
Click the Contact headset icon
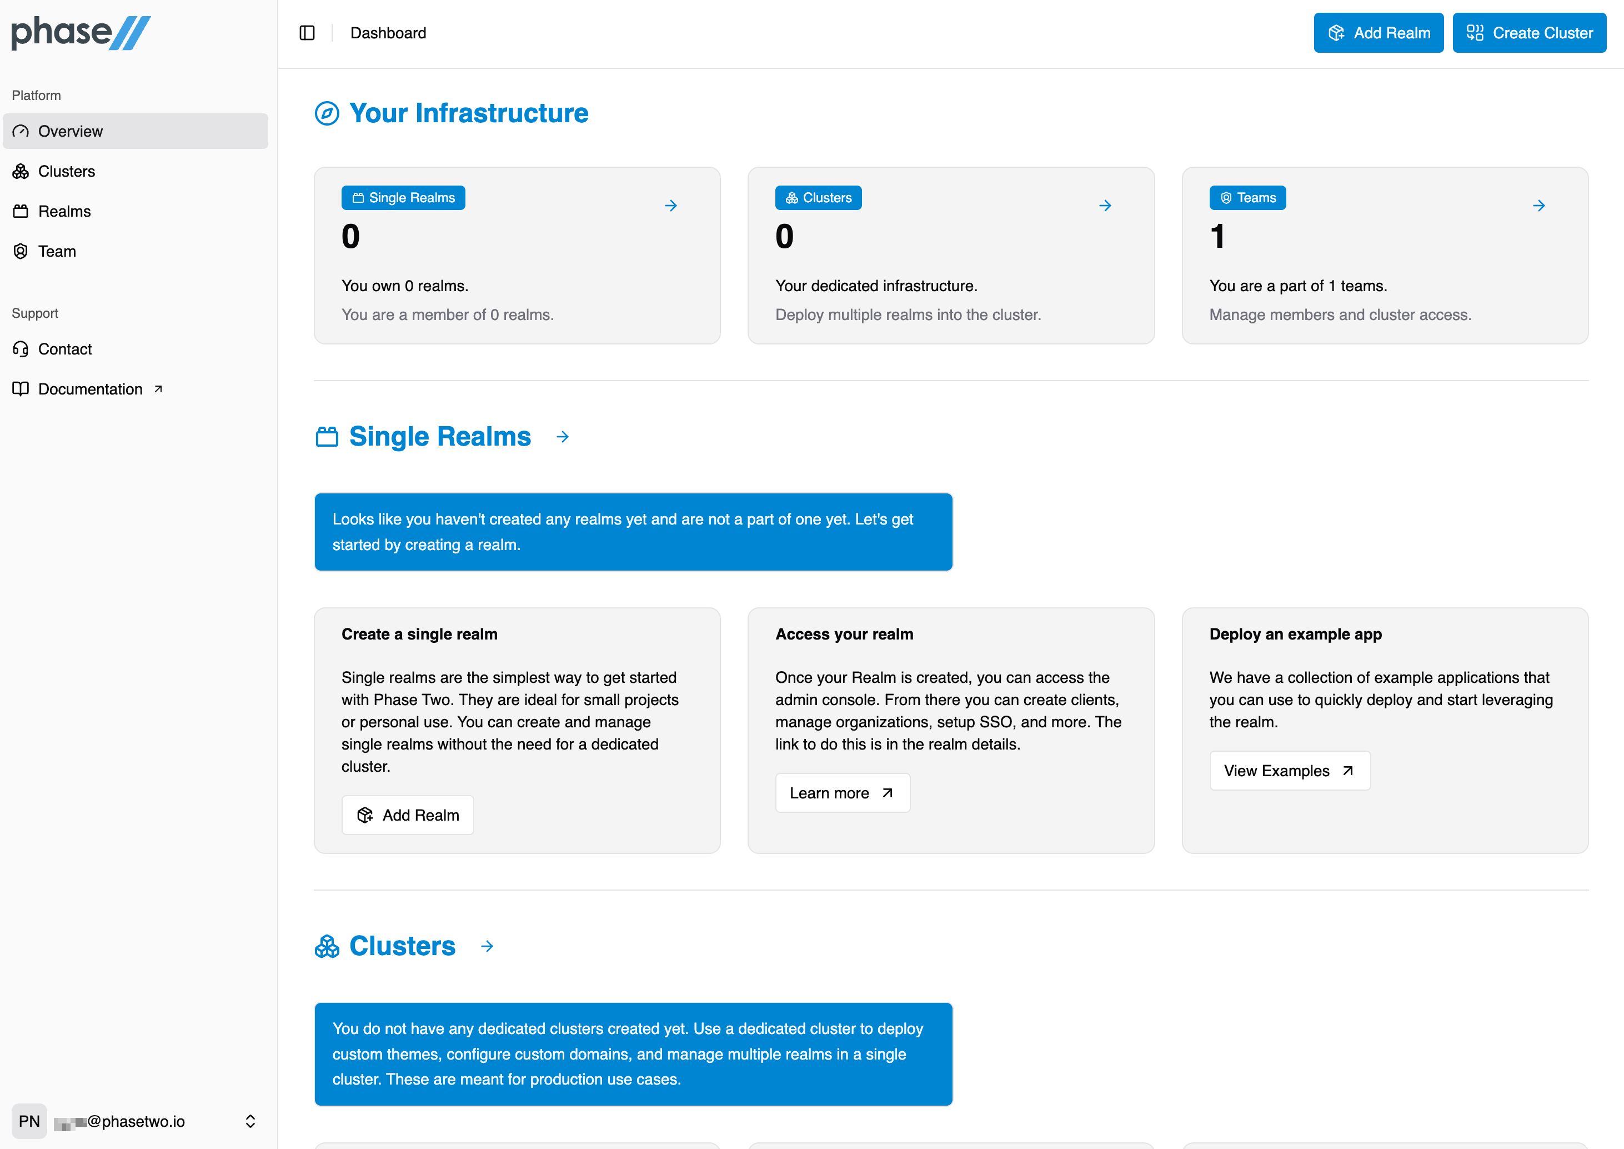[x=21, y=349]
